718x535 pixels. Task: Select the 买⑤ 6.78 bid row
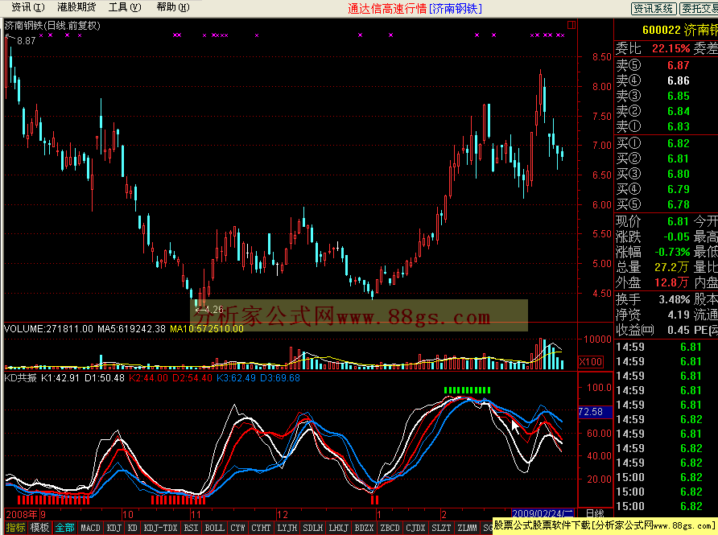pos(666,204)
